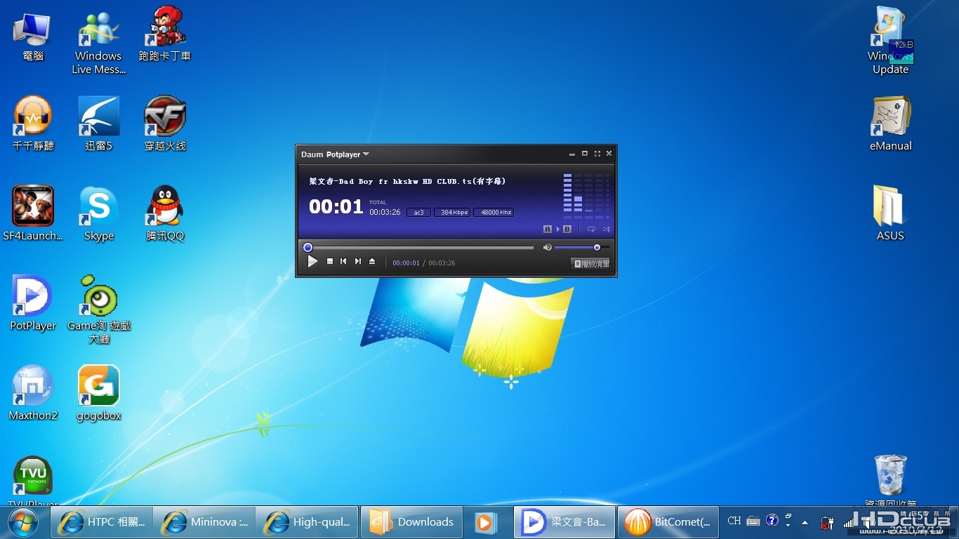The image size is (959, 539).
Task: Stop playback in PotPlayer
Action: click(x=330, y=261)
